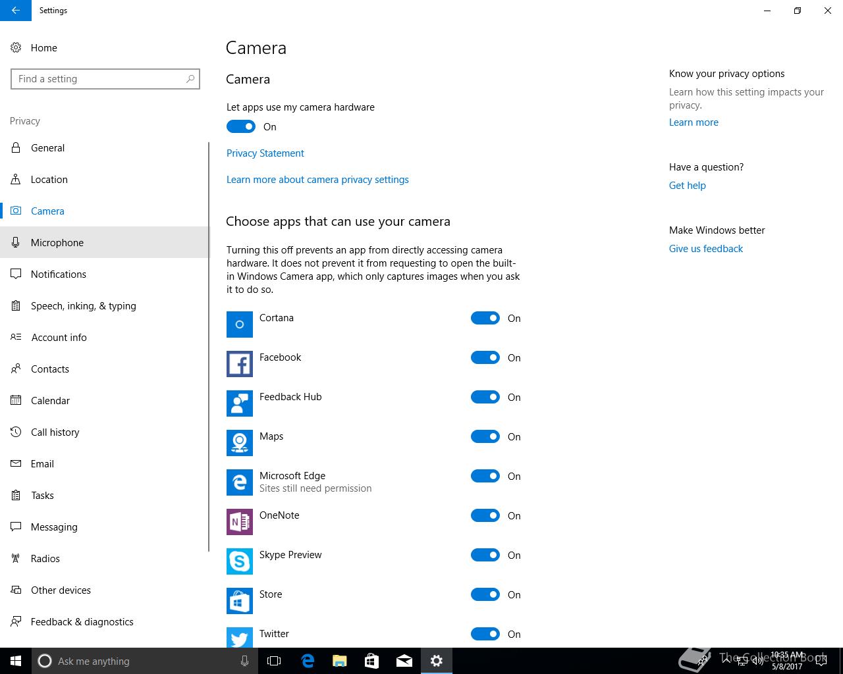The width and height of the screenshot is (843, 674).
Task: Click the Get help link
Action: pos(688,186)
